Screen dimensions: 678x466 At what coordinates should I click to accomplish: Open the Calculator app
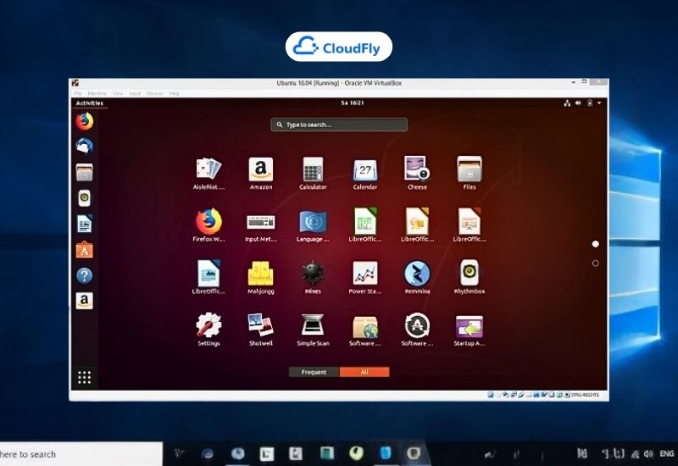click(x=313, y=173)
